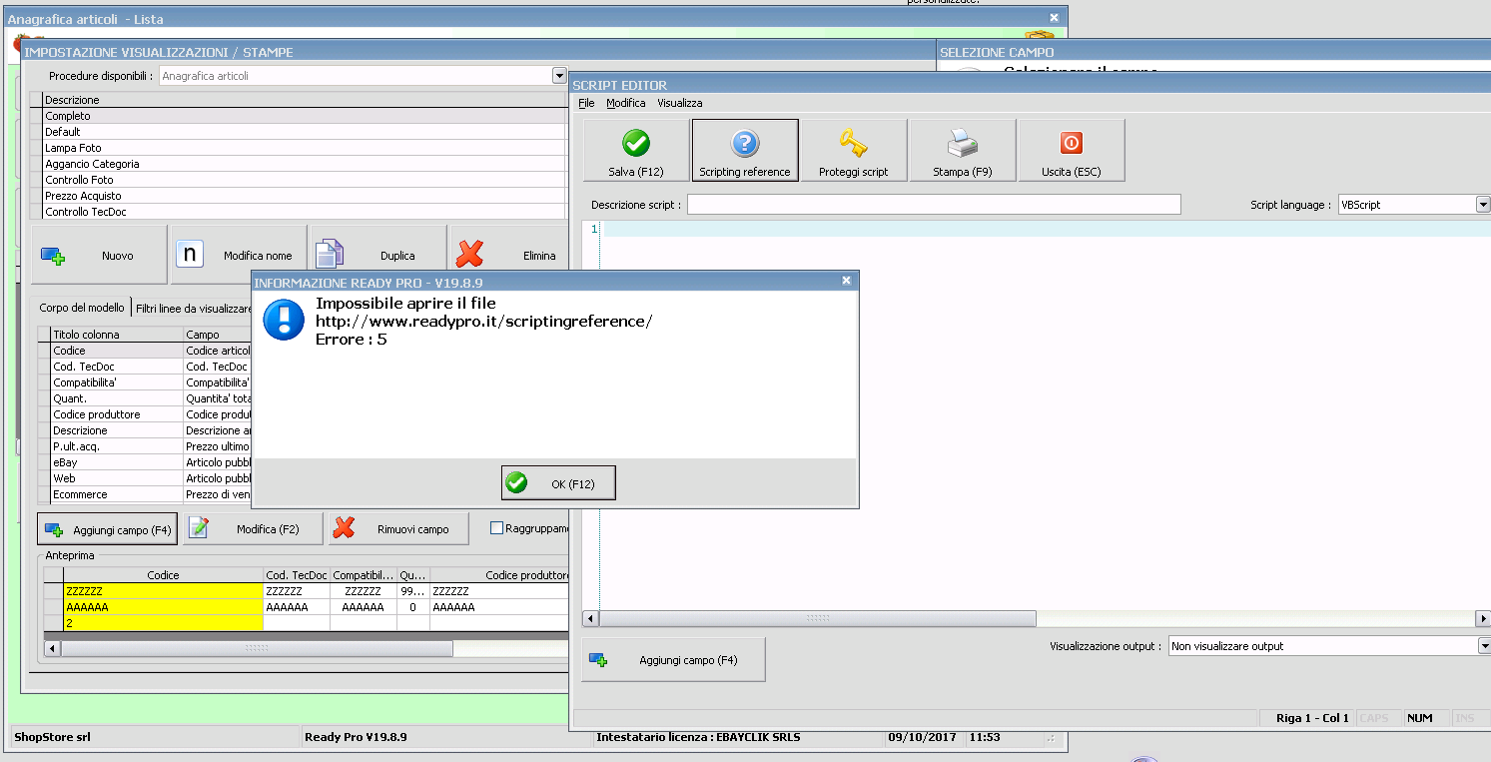This screenshot has width=1491, height=762.
Task: Click the Titolo colonna header
Action: 118,335
